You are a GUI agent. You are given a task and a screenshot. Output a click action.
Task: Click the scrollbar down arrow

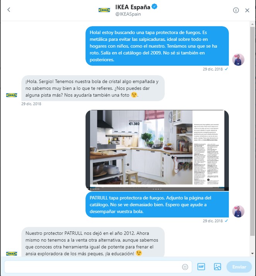[252, 254]
